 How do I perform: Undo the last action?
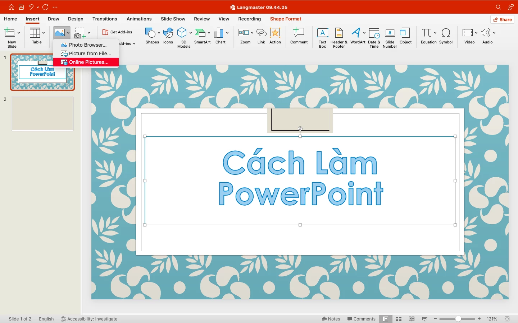31,7
